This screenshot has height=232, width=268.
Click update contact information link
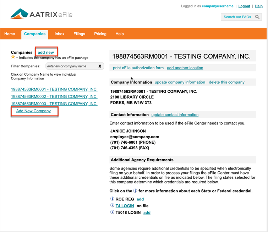[175, 115]
